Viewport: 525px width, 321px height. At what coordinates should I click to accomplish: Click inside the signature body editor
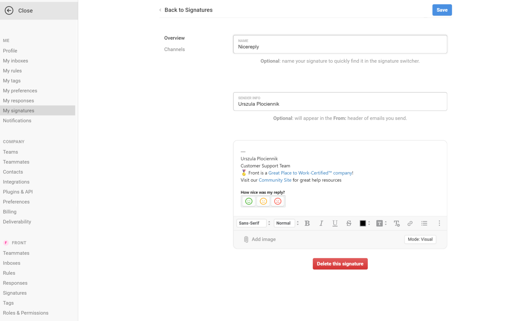[340, 178]
